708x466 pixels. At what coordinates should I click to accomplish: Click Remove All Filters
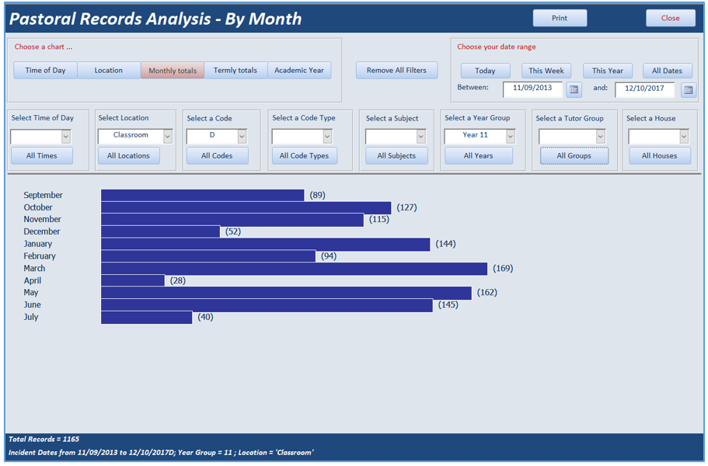396,71
